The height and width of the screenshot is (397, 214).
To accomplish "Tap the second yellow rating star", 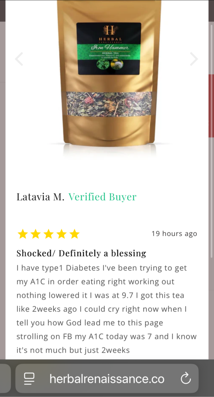I will tap(36, 234).
